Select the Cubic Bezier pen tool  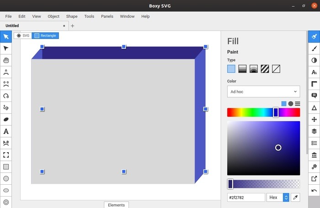click(6, 84)
